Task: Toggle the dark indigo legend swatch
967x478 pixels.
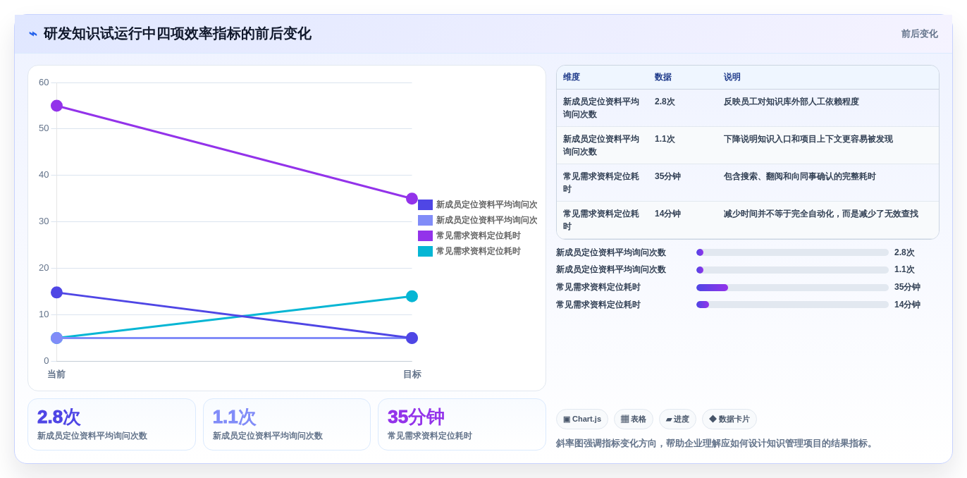Action: pyautogui.click(x=425, y=205)
